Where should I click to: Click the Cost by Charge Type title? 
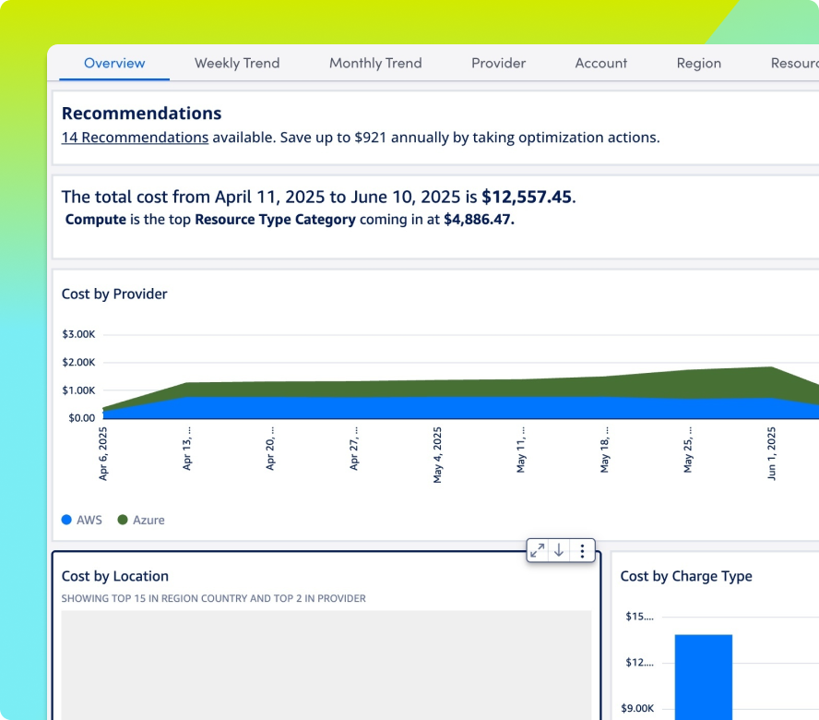[x=686, y=576]
